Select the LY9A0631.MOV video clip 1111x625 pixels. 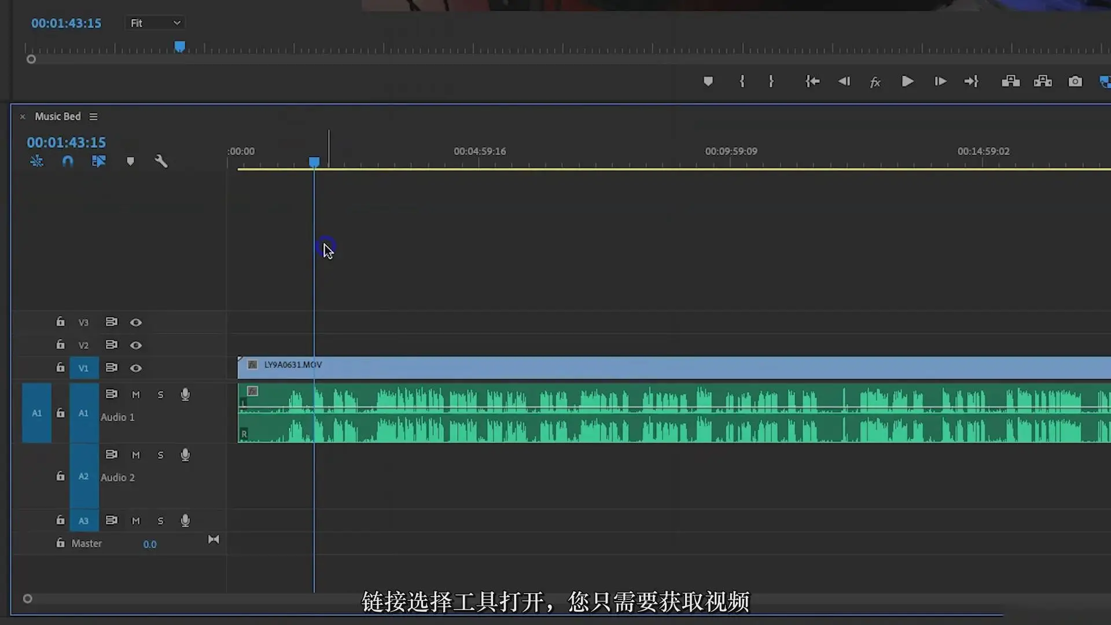(x=674, y=368)
